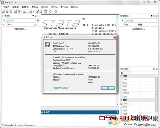Open the Graph toolbar dropdown arrow
The height and width of the screenshot is (128, 160).
pos(27,12)
